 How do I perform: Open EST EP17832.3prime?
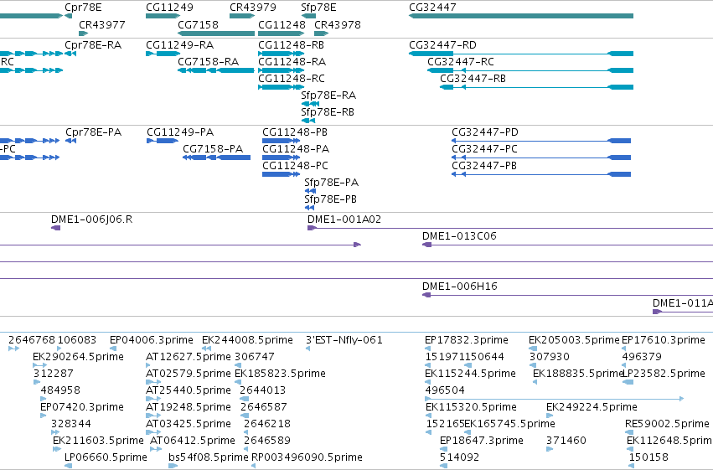[467, 340]
